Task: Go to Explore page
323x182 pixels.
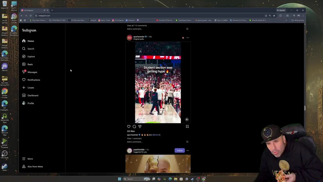Action: 29,57
